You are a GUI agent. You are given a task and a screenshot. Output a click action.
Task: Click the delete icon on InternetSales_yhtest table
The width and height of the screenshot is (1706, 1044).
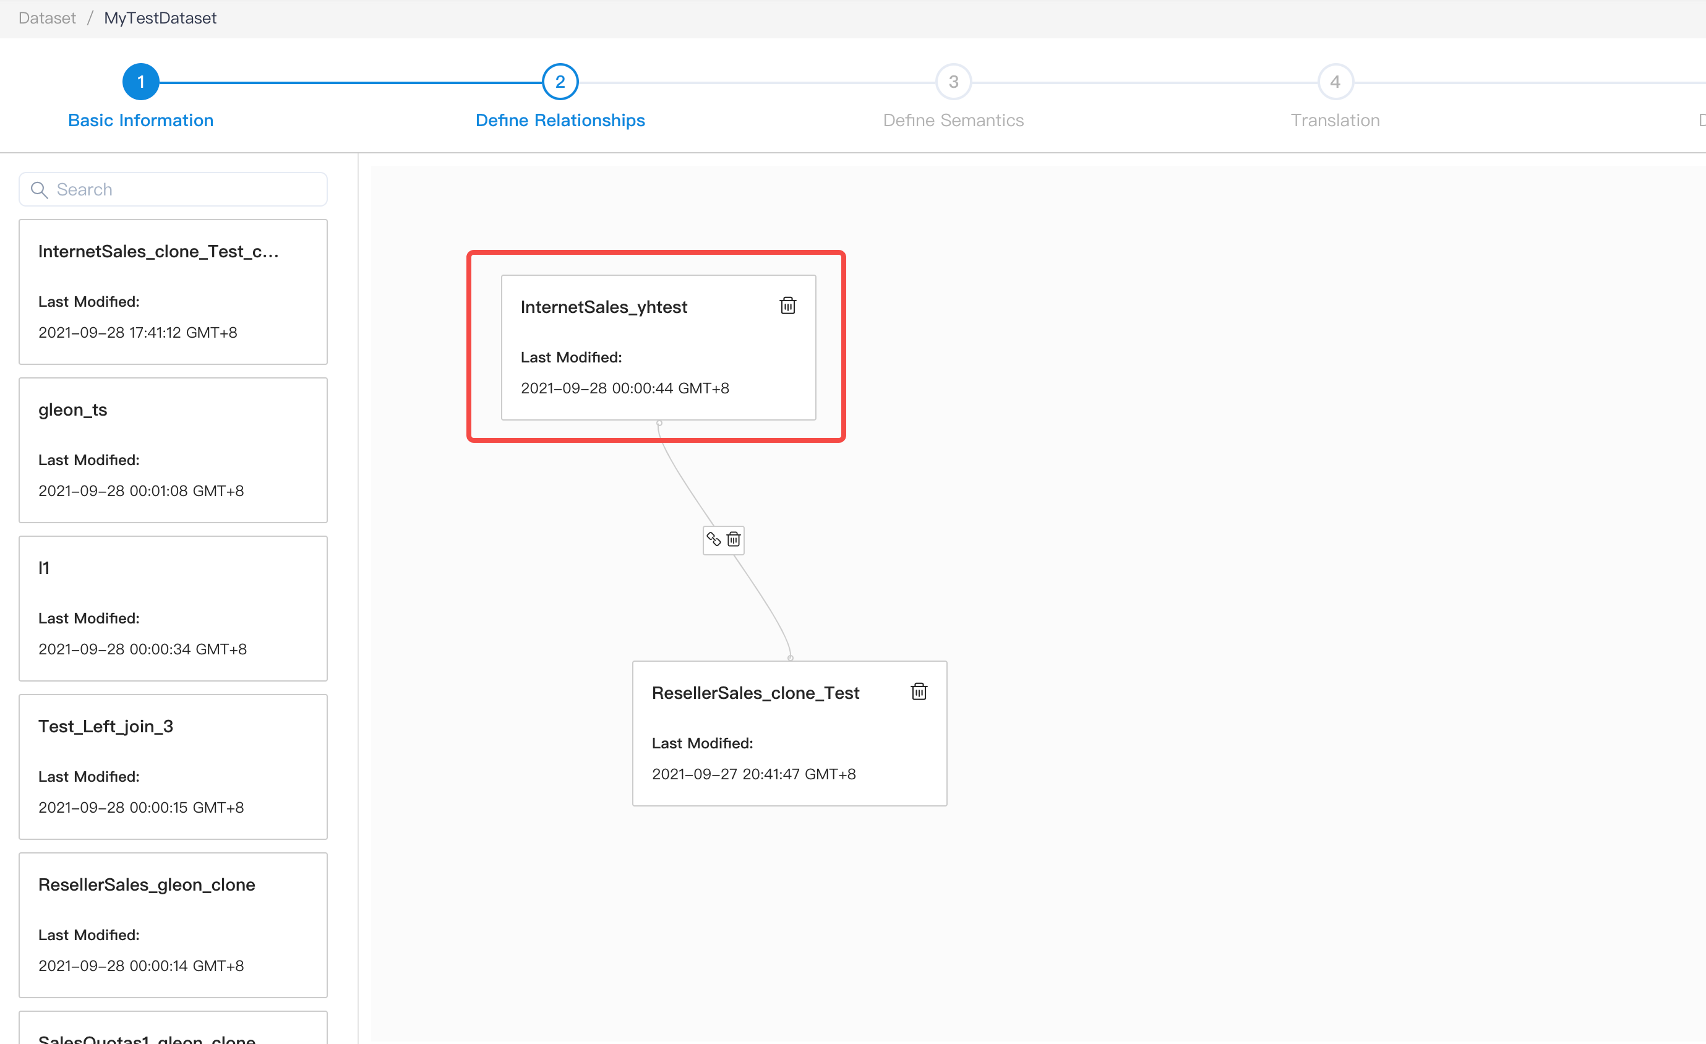(x=789, y=306)
